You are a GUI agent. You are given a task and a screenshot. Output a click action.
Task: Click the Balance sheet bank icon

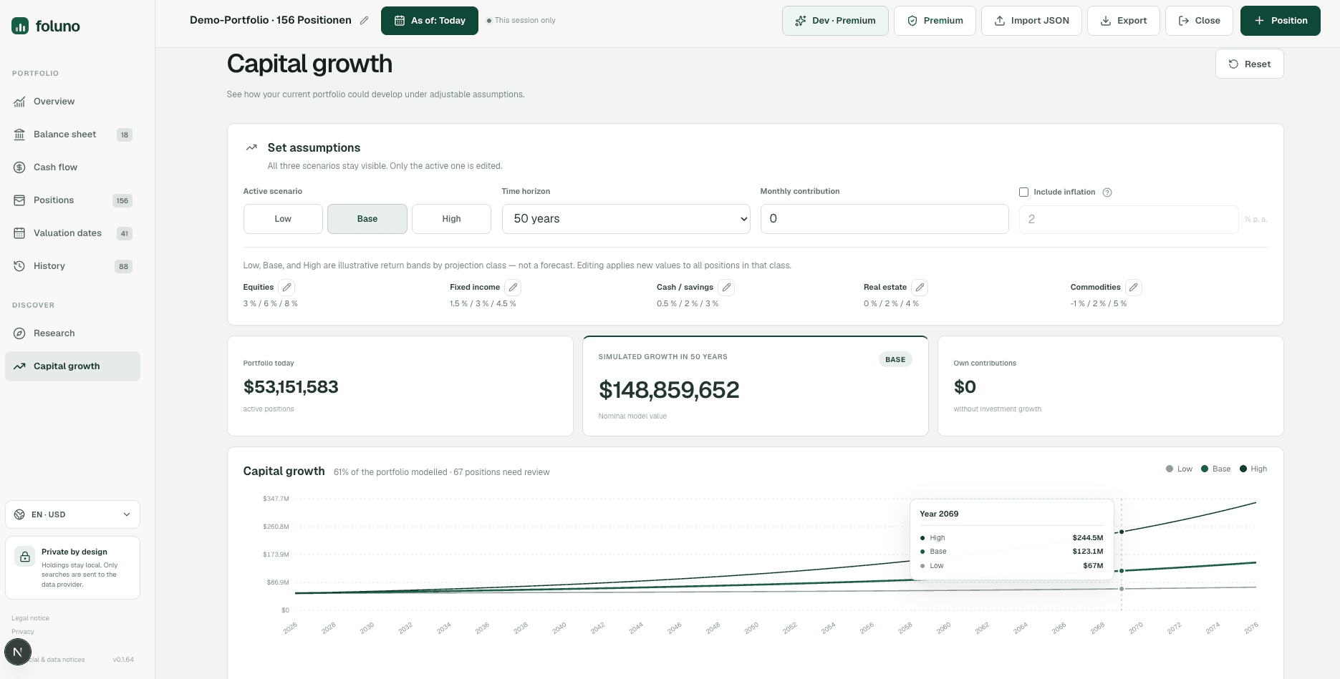(19, 135)
